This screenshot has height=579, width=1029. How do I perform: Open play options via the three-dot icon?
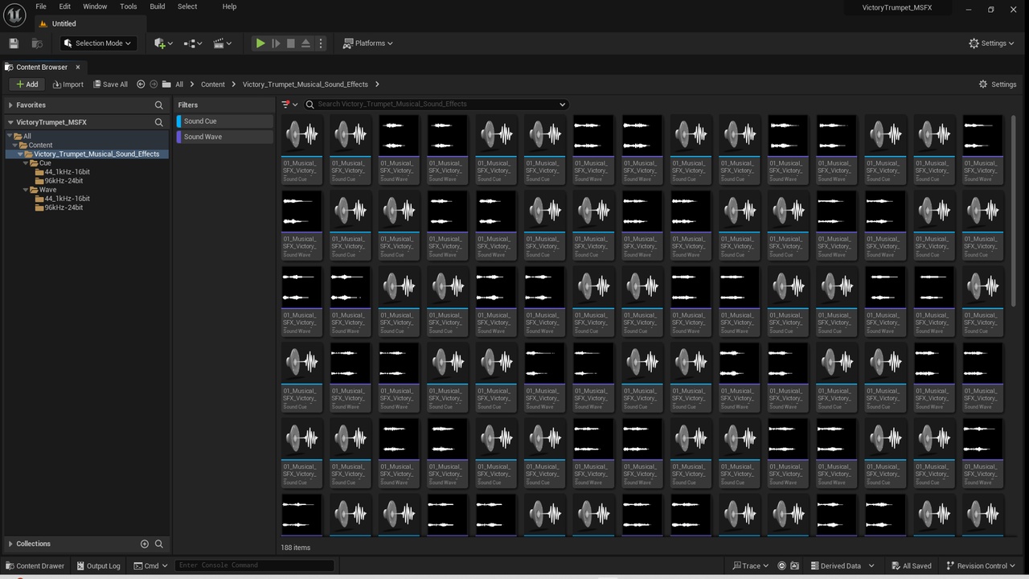[321, 43]
